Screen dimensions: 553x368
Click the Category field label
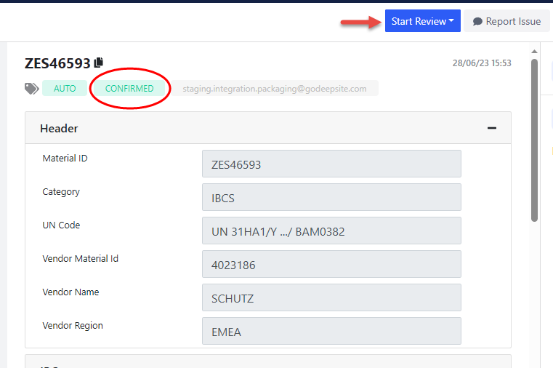[61, 192]
